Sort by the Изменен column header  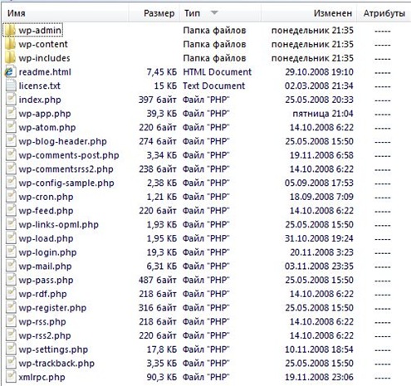309,13
